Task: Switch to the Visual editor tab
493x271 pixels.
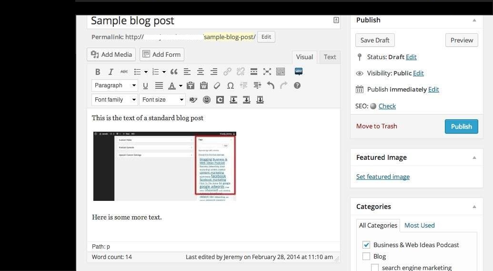Action: coord(304,57)
